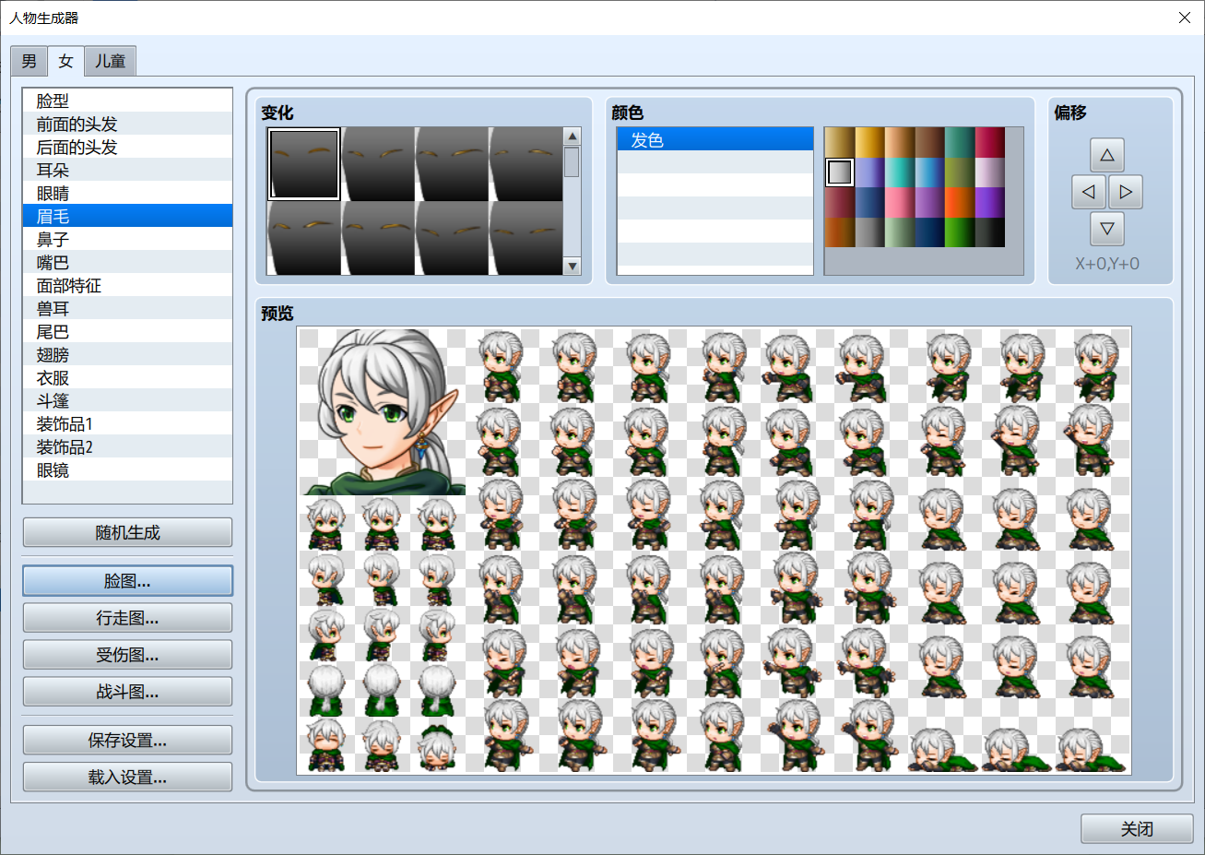Click the offset down arrow button
The image size is (1205, 855).
click(x=1107, y=229)
